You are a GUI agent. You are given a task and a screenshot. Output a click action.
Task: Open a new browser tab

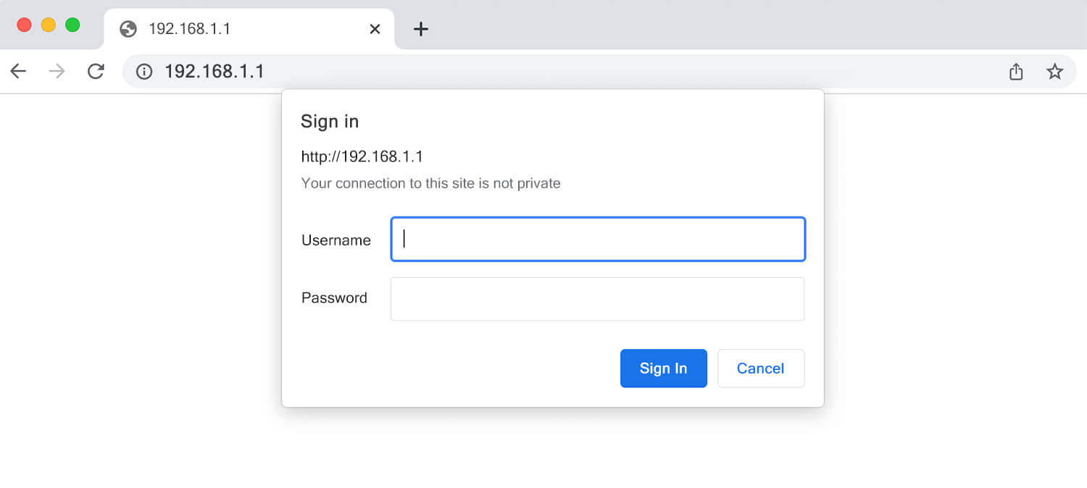click(x=420, y=29)
